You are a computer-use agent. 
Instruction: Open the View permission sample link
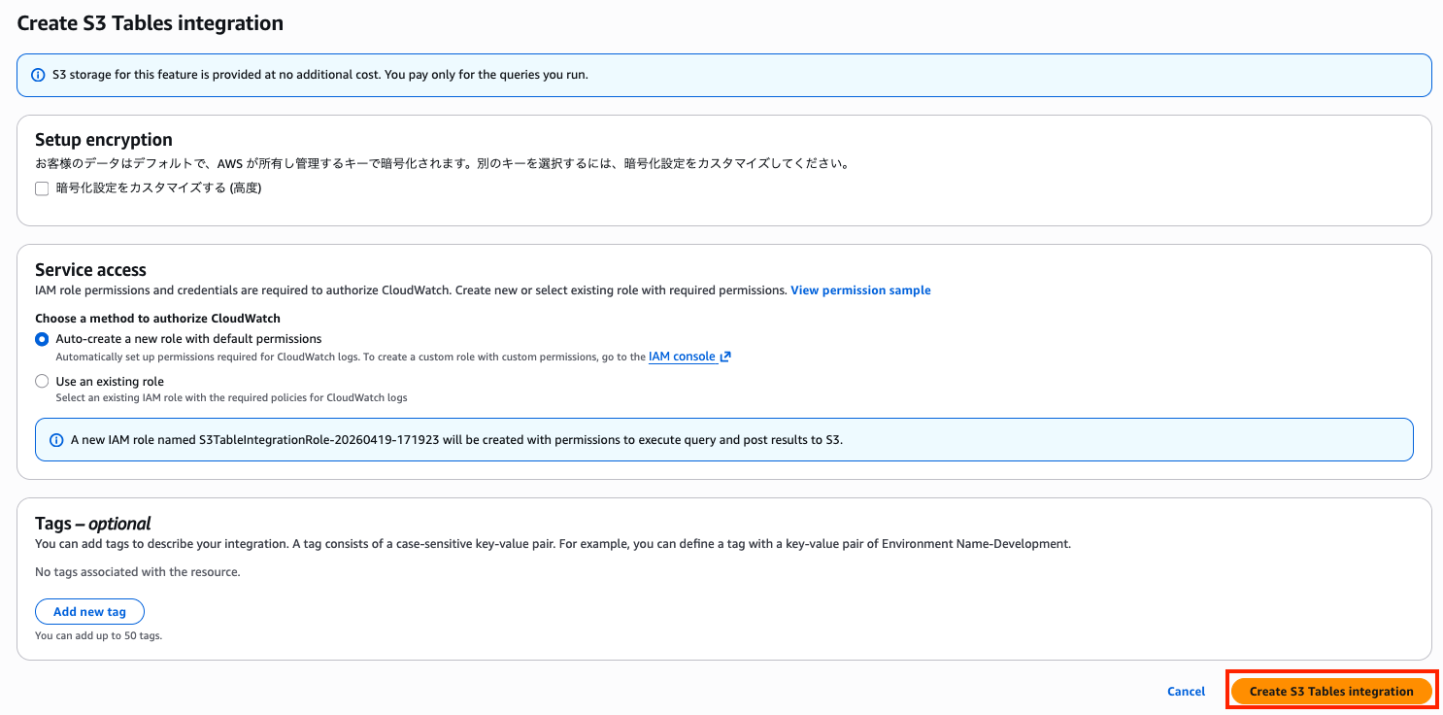(x=860, y=290)
